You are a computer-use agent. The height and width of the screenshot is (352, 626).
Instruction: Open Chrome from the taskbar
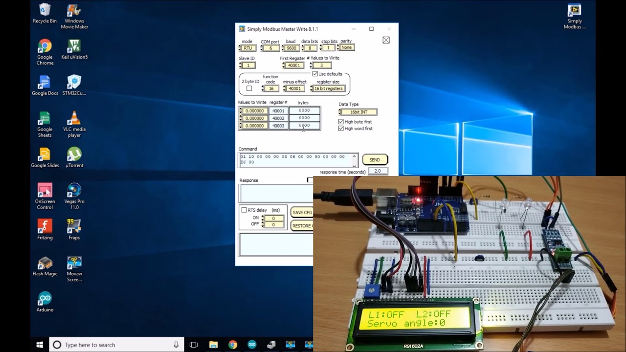click(x=232, y=345)
